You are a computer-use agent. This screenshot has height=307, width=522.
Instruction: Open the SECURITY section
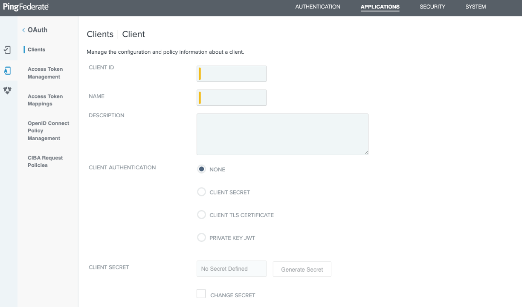point(432,7)
